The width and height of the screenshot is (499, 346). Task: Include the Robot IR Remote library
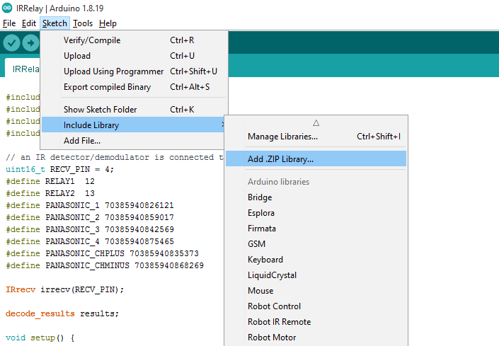(x=279, y=322)
